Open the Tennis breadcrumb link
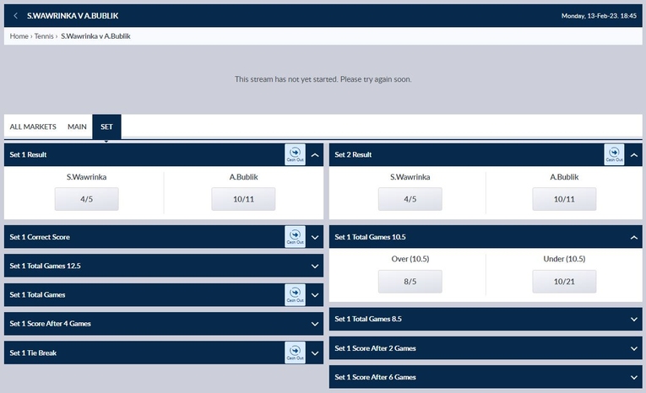The height and width of the screenshot is (393, 646). click(44, 36)
